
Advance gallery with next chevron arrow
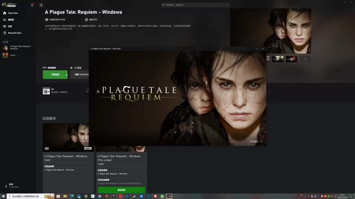[x=305, y=59]
